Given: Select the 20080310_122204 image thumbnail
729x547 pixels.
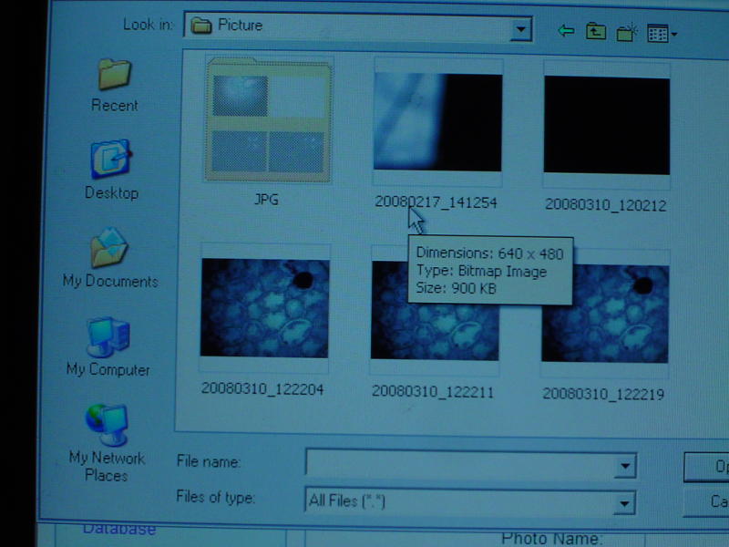Looking at the screenshot, I should (x=265, y=308).
